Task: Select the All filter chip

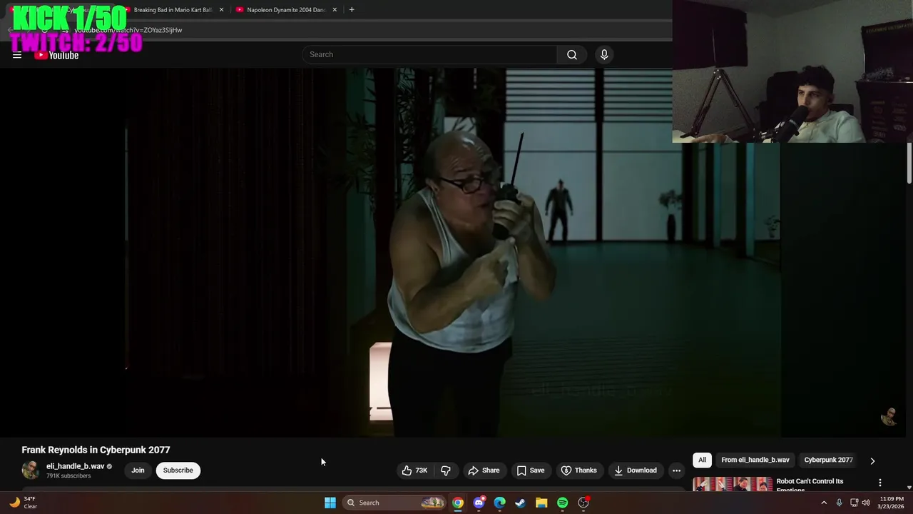Action: click(702, 460)
